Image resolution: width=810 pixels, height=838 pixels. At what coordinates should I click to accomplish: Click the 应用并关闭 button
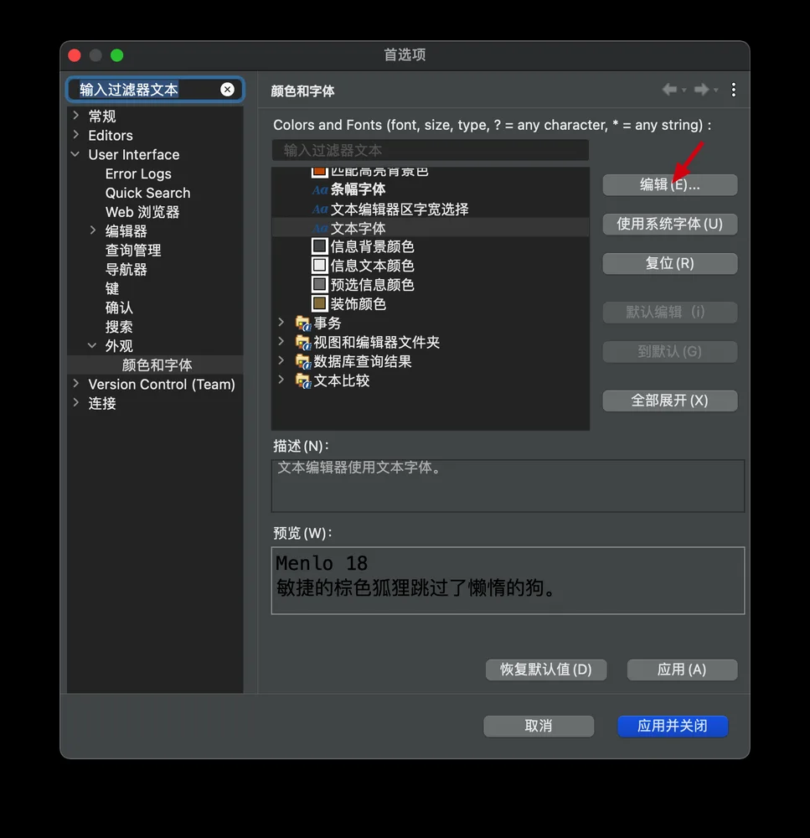coord(673,726)
